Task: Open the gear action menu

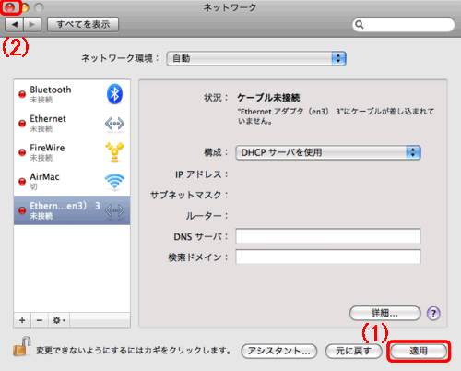Action: pyautogui.click(x=59, y=320)
